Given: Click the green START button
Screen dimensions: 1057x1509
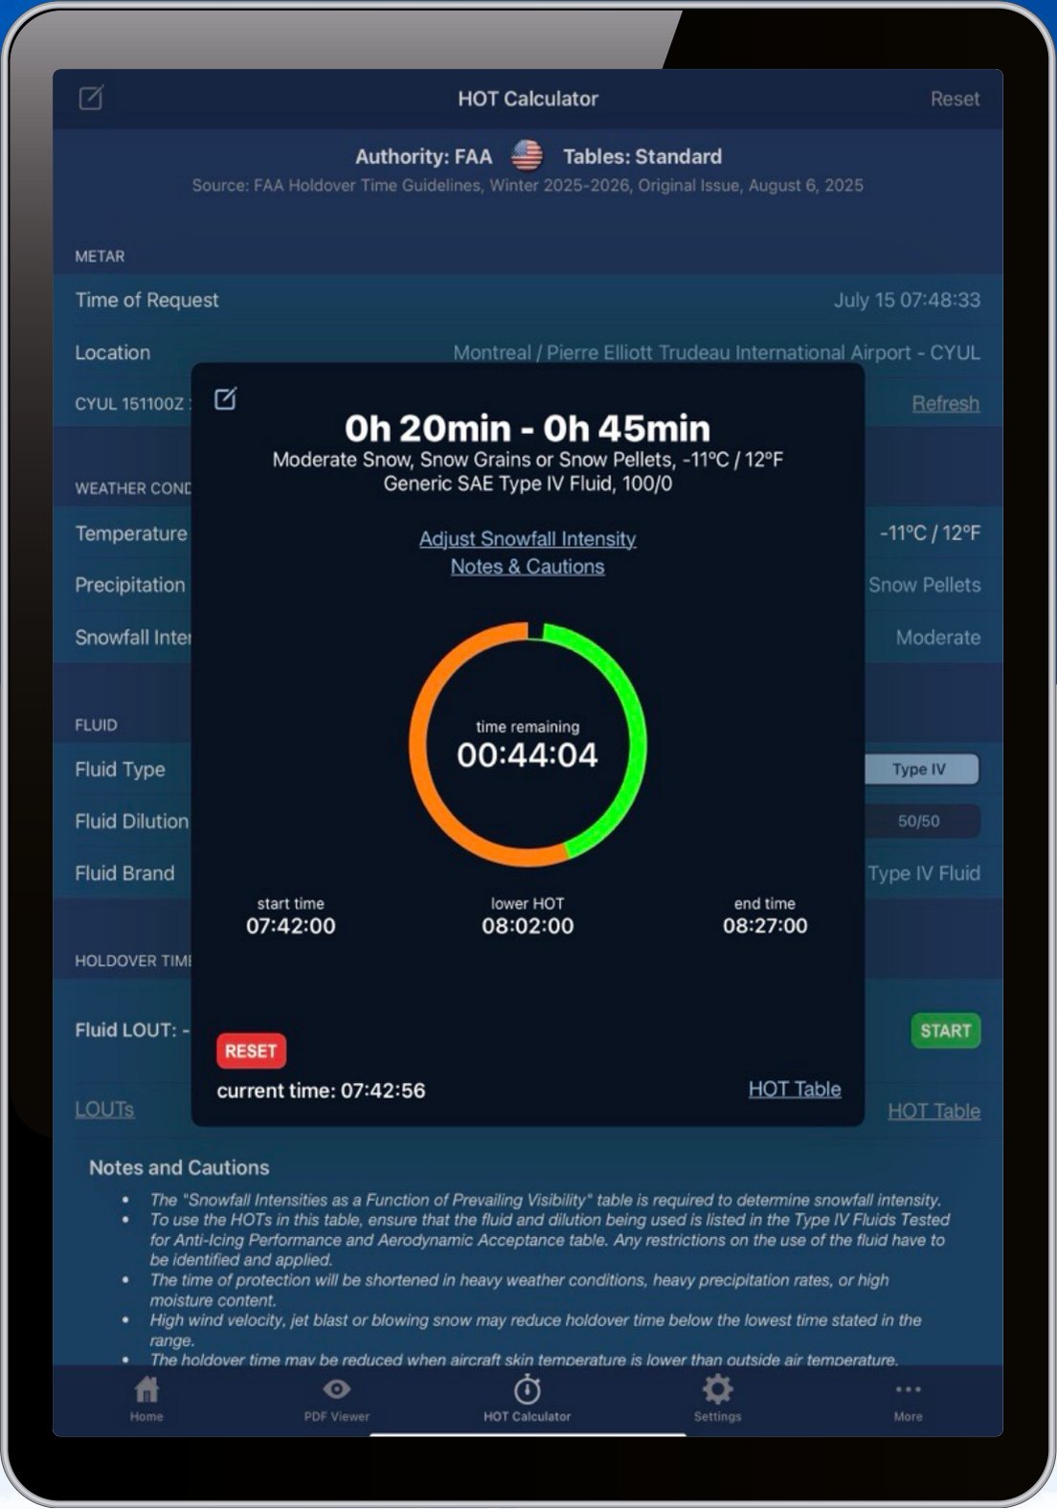Looking at the screenshot, I should [x=945, y=1030].
